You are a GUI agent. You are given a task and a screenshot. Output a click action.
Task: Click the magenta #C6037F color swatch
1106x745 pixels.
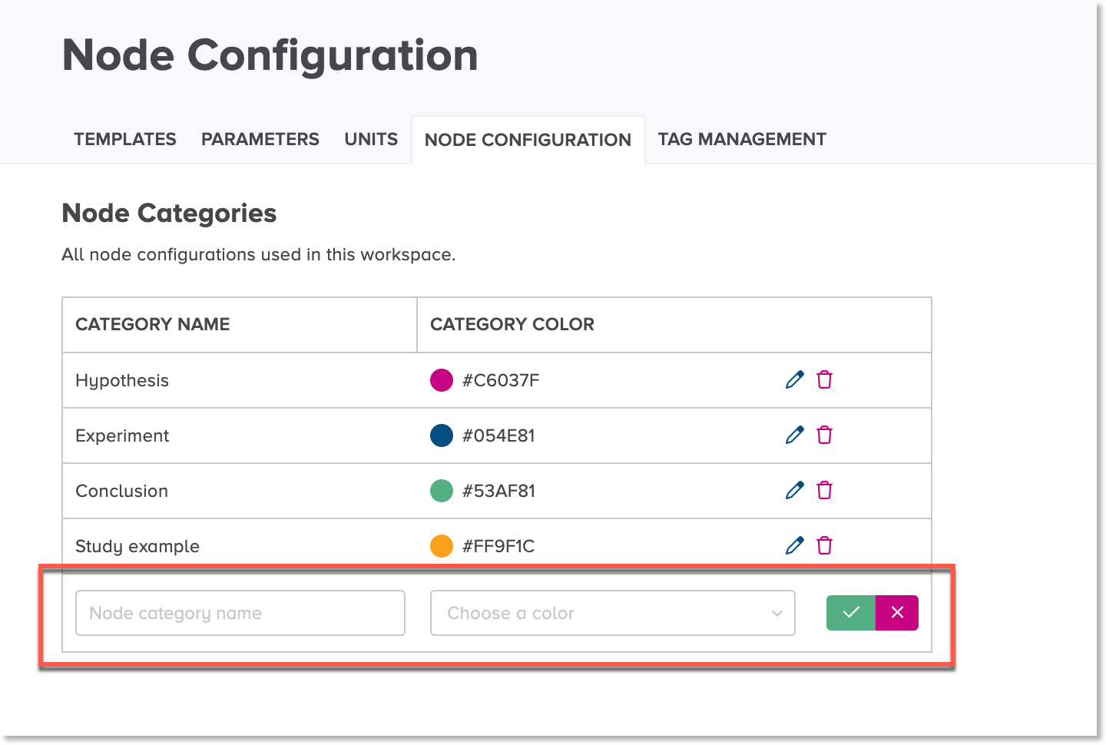tap(442, 380)
